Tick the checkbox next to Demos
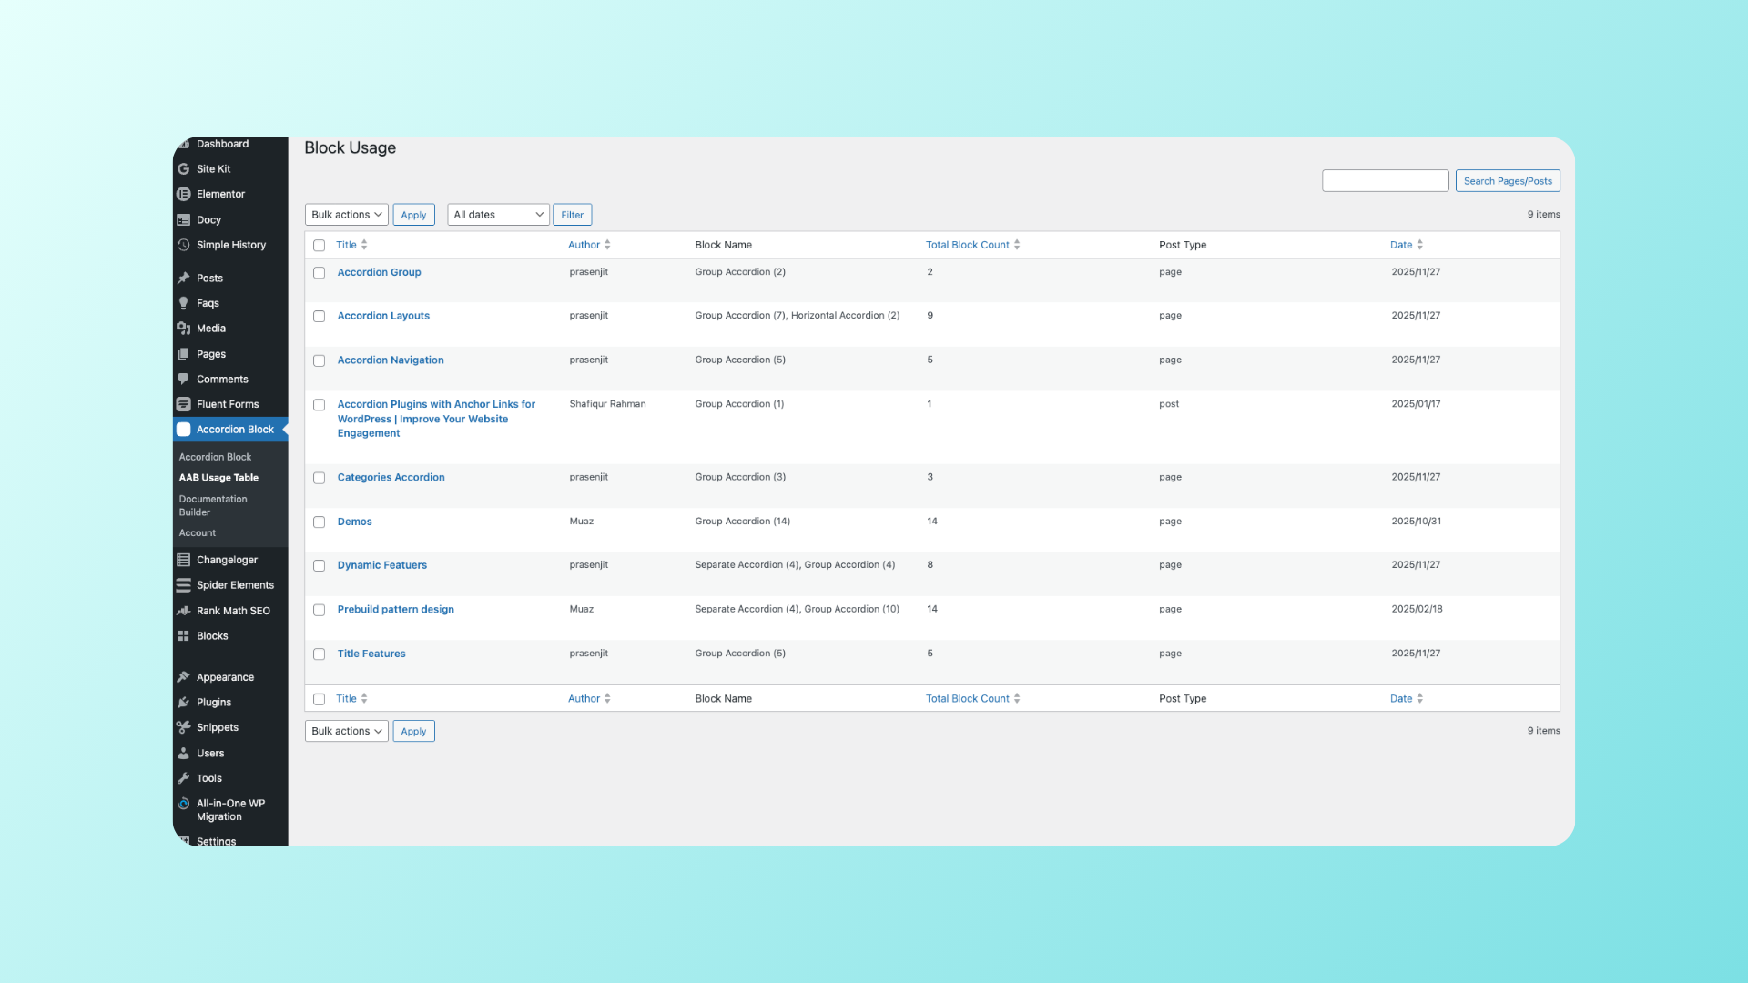Viewport: 1748px width, 983px height. click(x=319, y=522)
